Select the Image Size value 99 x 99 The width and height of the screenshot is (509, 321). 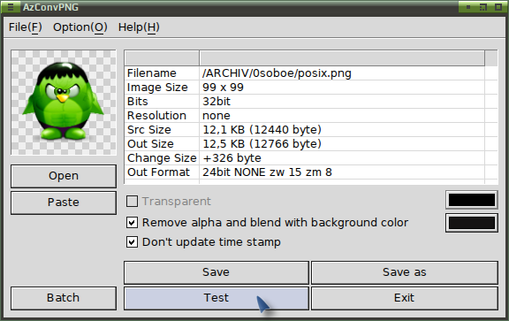point(223,88)
